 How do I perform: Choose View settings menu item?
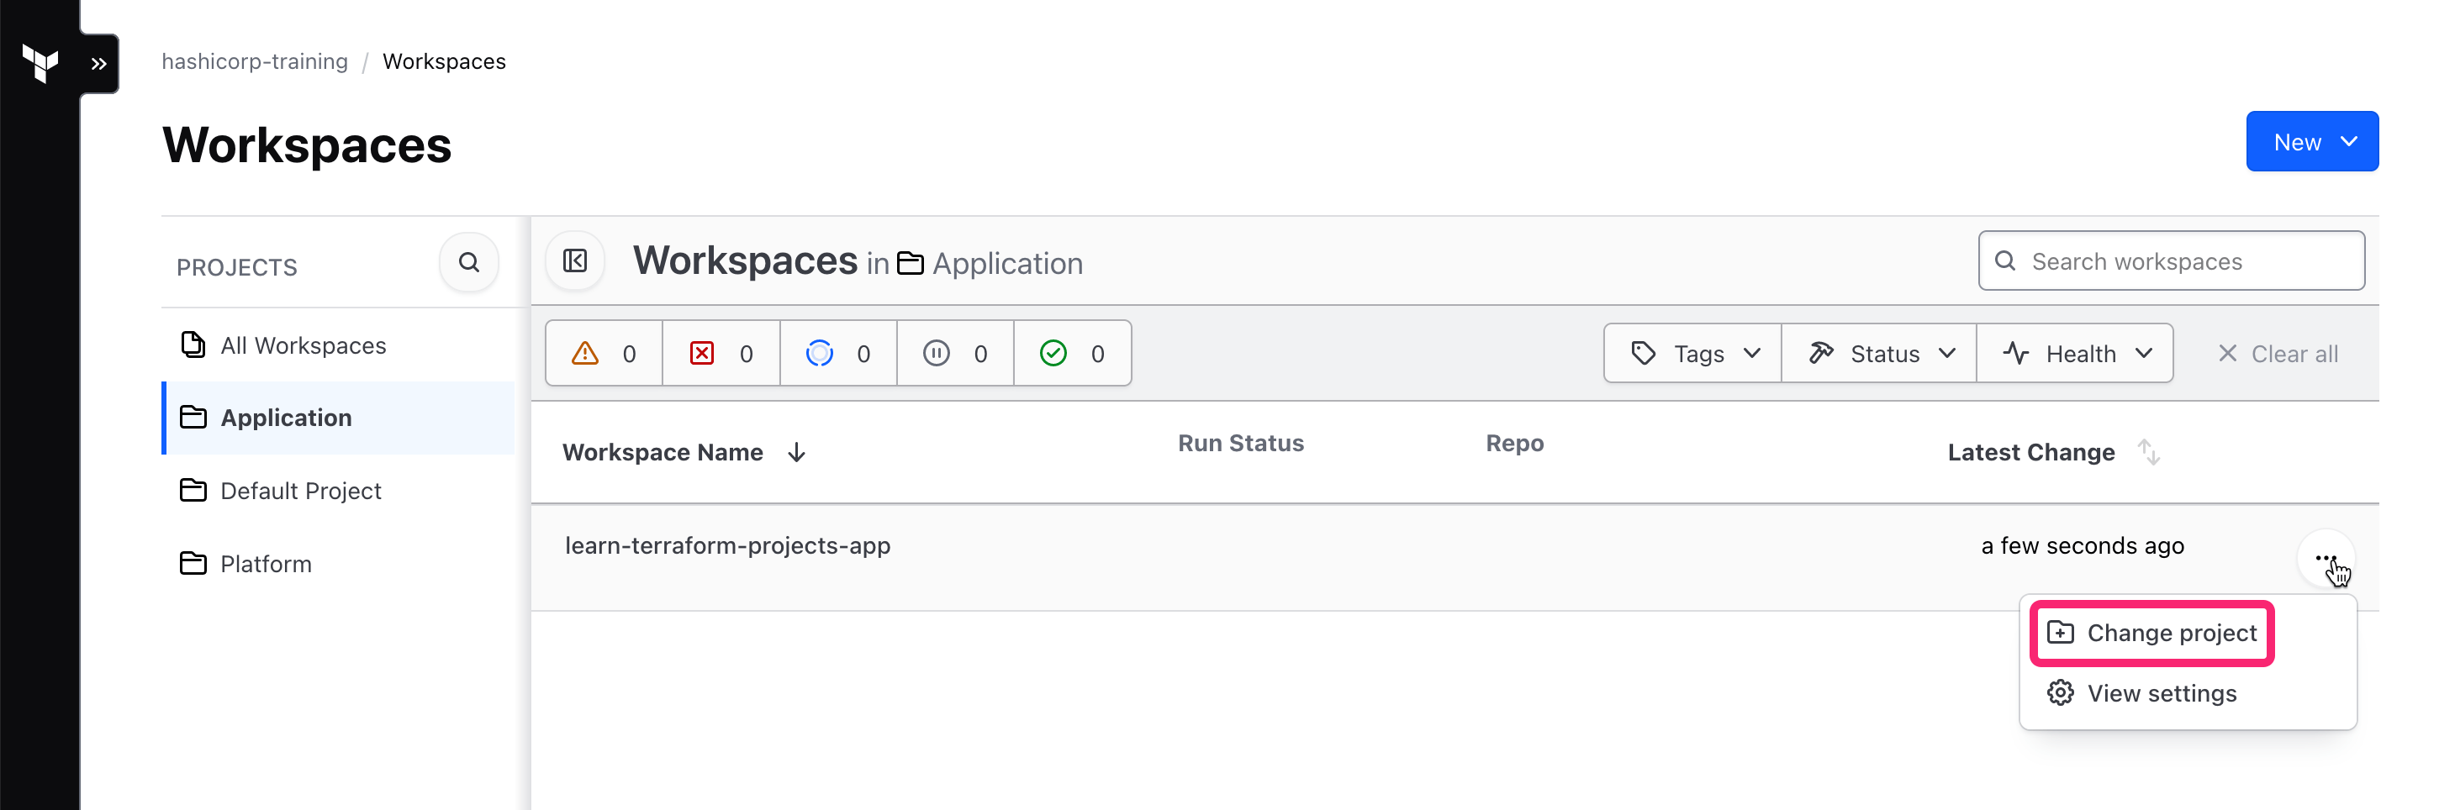(2141, 693)
